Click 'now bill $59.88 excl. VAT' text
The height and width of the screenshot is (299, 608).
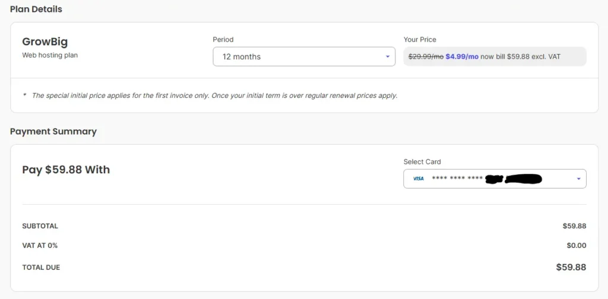(520, 56)
